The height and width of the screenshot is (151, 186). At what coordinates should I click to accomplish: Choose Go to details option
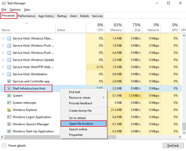click(84, 118)
